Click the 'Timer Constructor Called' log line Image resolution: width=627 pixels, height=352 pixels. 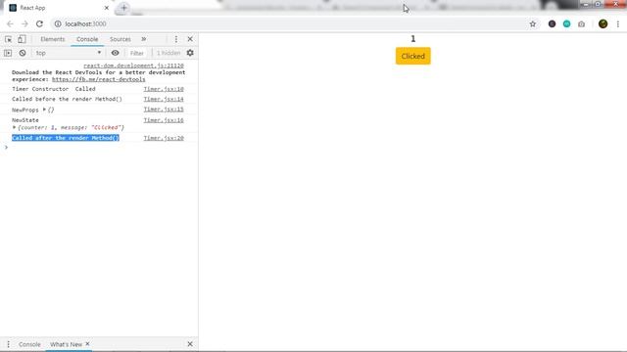[x=54, y=89]
